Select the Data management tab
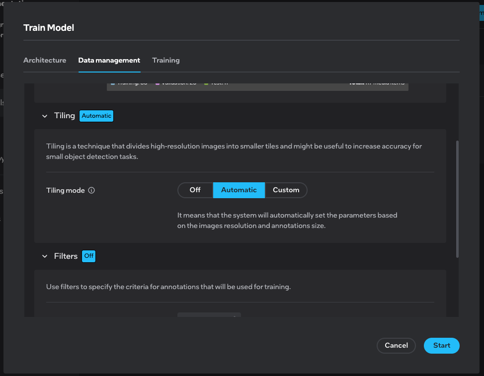Image resolution: width=484 pixels, height=376 pixels. [x=109, y=60]
